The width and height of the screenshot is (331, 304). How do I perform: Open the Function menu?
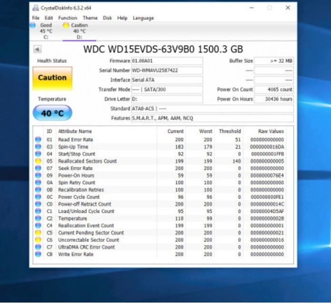click(x=68, y=18)
